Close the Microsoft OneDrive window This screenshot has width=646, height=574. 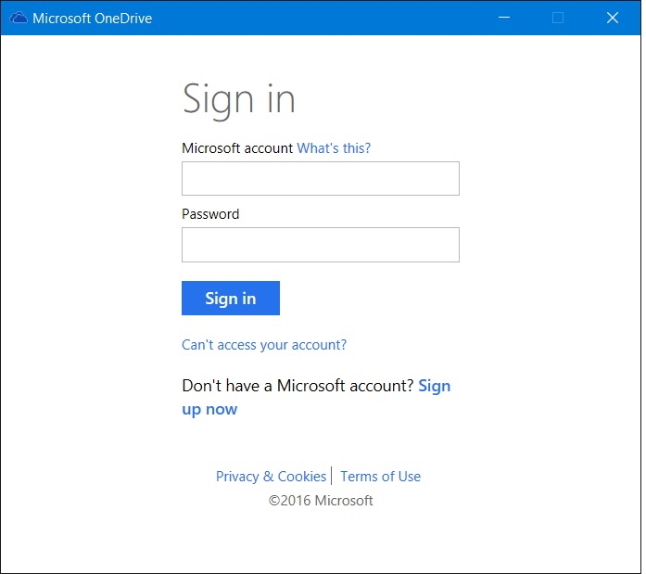pyautogui.click(x=613, y=18)
